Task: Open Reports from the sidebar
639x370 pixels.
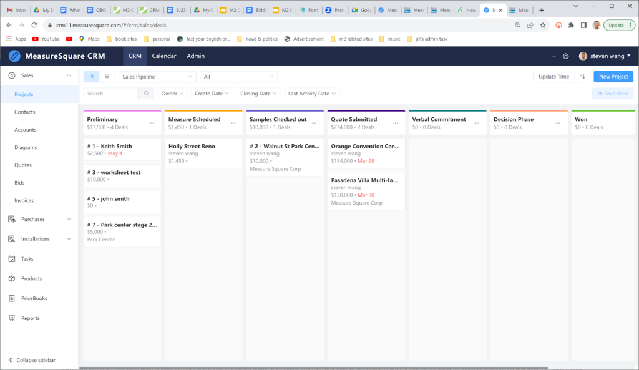Action: pyautogui.click(x=30, y=318)
